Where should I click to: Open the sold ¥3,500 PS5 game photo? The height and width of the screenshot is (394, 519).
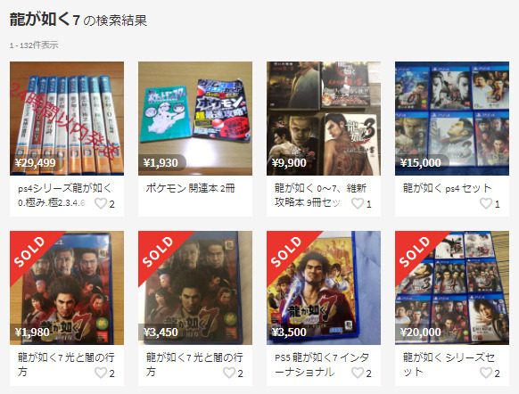[x=324, y=288]
